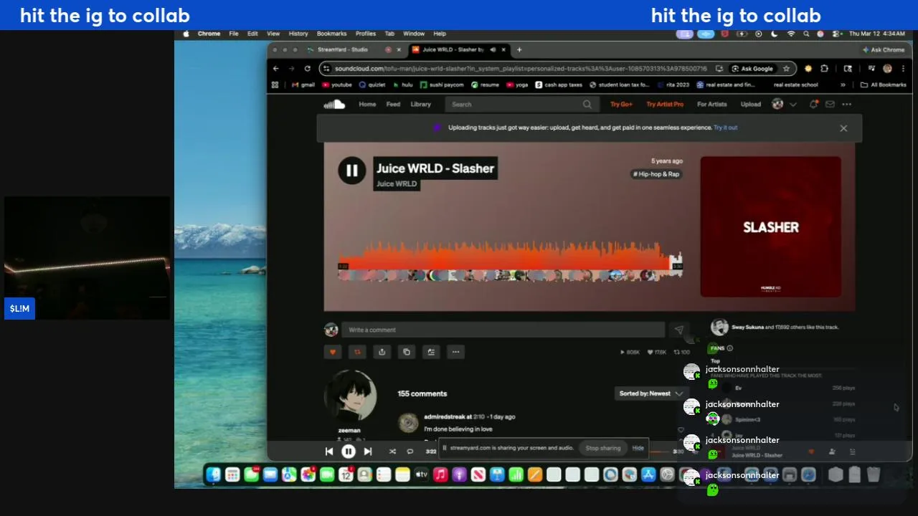Open the gmail bookmark

303,85
